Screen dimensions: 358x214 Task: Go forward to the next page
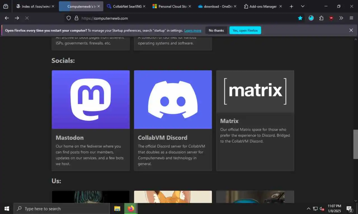[17, 18]
